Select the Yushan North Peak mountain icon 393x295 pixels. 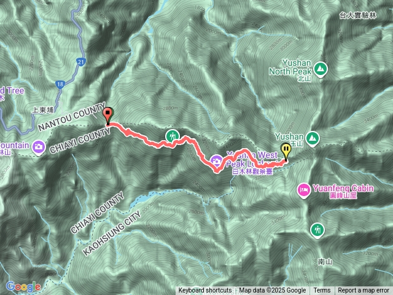321,69
